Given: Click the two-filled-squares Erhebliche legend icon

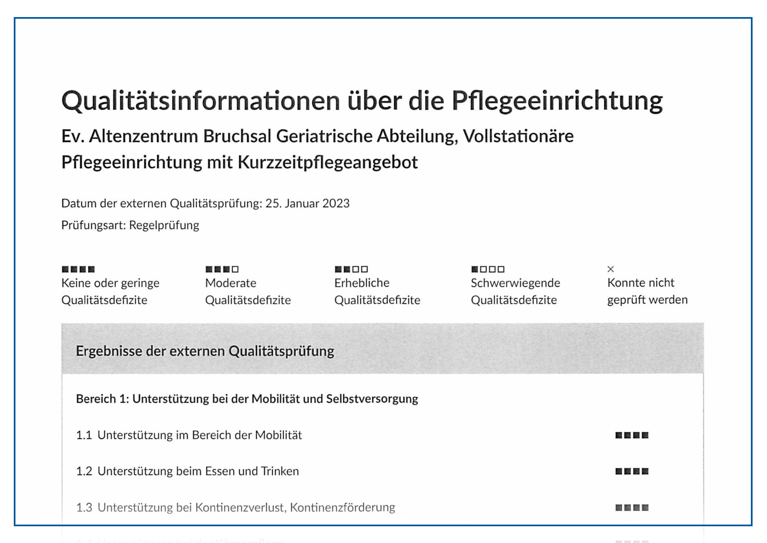Looking at the screenshot, I should (x=351, y=269).
